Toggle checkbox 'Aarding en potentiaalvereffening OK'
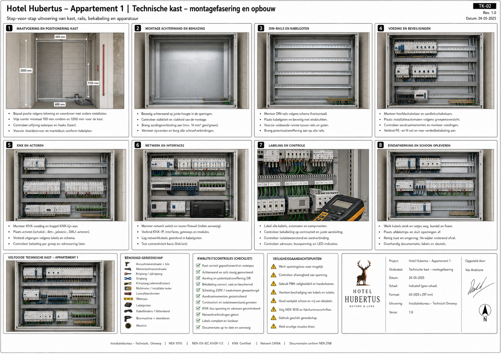 pyautogui.click(x=198, y=278)
